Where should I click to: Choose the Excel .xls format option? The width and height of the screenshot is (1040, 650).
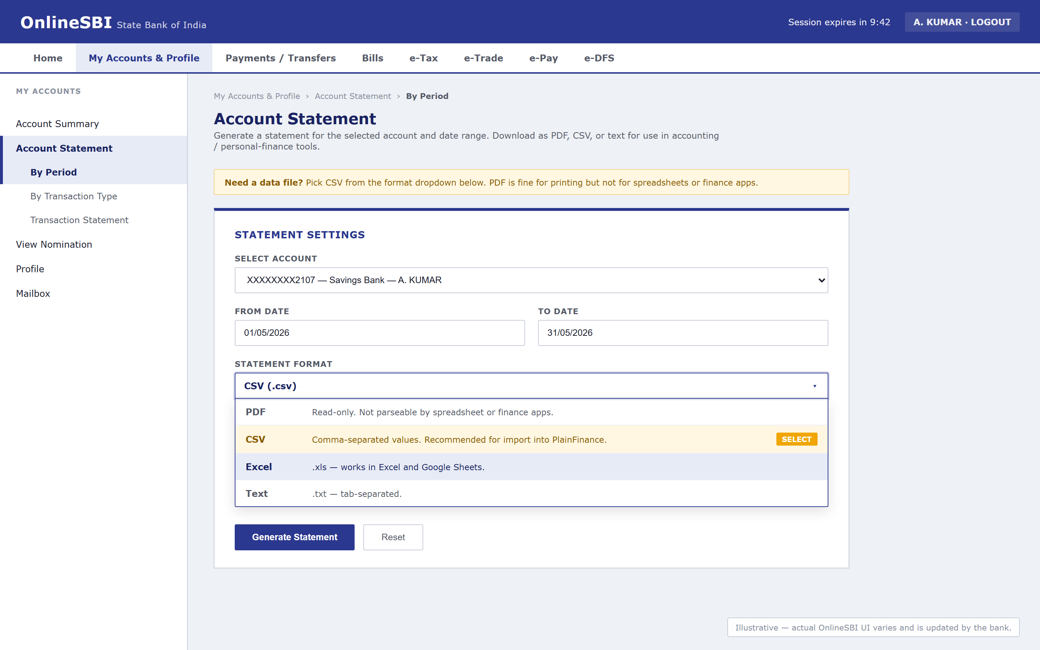click(531, 467)
